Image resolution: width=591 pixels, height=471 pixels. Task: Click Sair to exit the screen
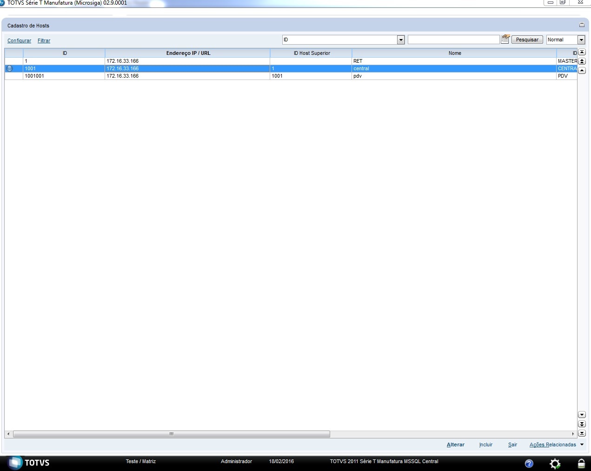[x=512, y=445]
